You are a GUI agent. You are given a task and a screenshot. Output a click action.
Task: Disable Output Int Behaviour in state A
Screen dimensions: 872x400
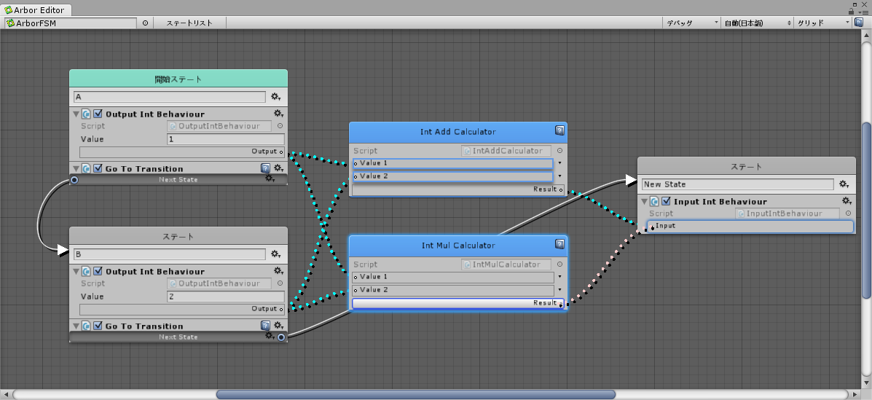click(x=98, y=114)
